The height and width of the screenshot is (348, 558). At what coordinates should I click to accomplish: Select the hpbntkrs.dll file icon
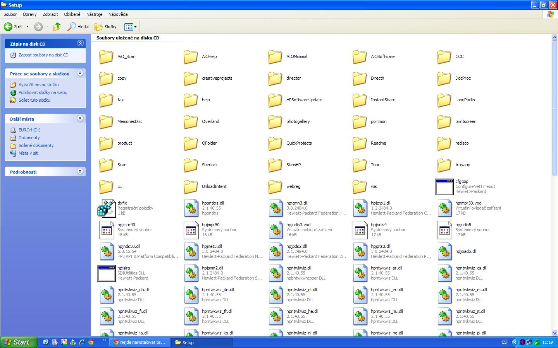pos(191,208)
